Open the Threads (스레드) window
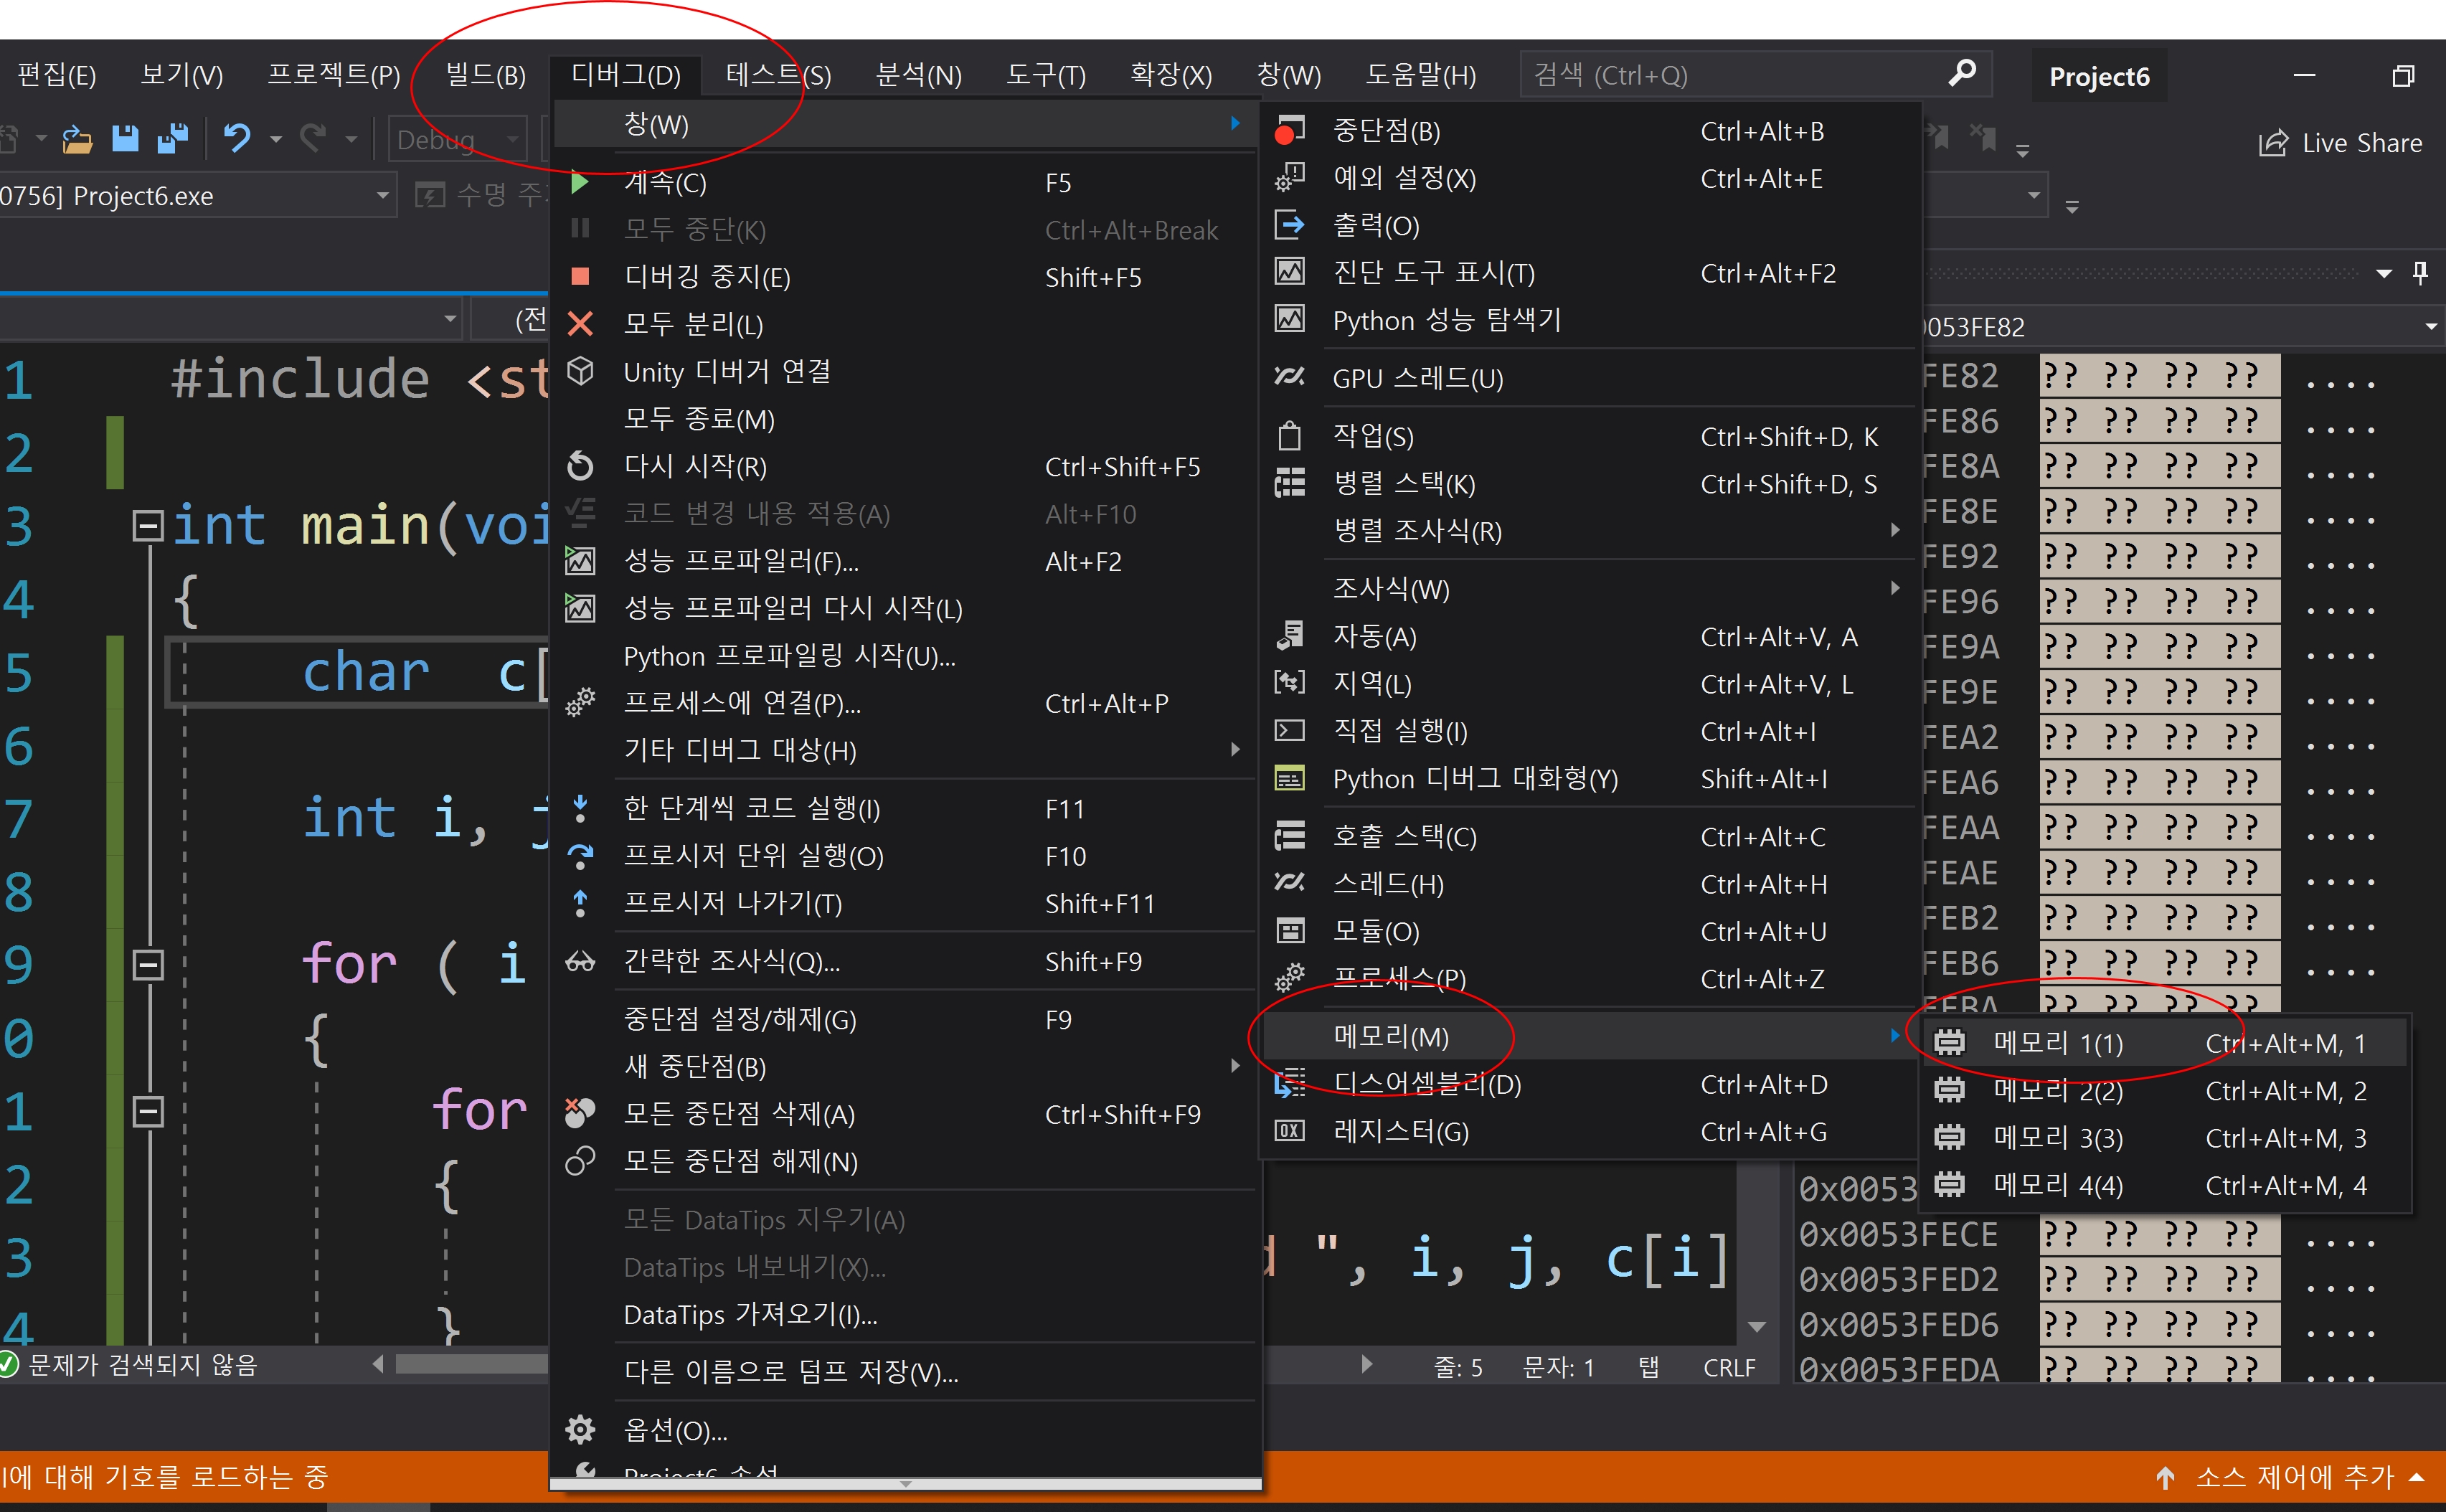The height and width of the screenshot is (1512, 2446). point(1590,884)
